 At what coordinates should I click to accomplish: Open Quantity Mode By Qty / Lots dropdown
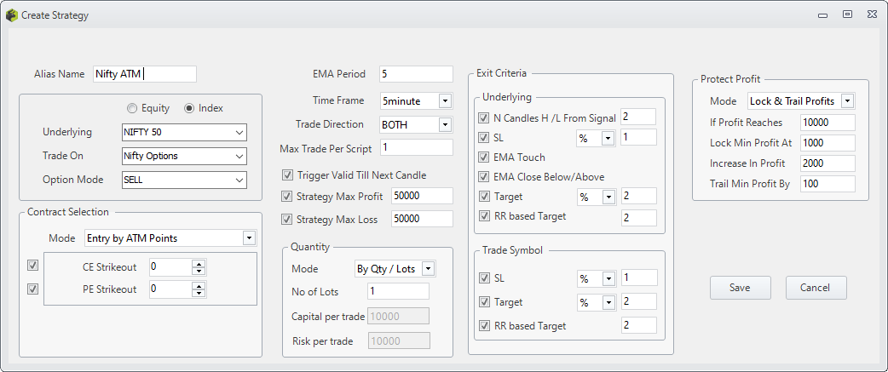click(395, 269)
